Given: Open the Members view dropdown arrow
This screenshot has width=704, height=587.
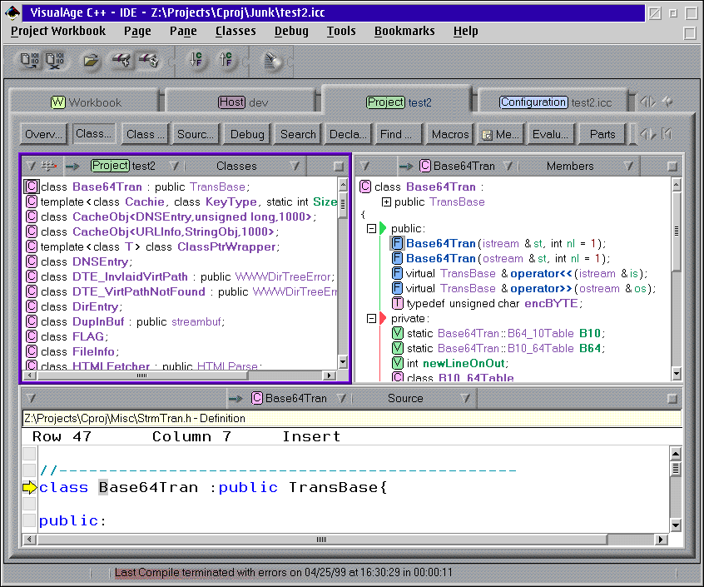Looking at the screenshot, I should point(628,167).
